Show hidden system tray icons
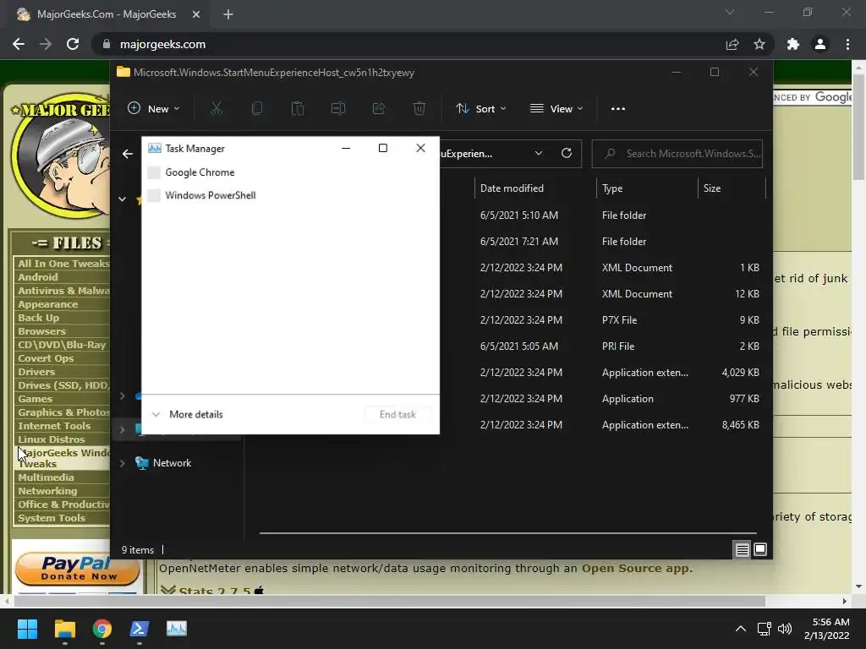The image size is (866, 649). 741,629
